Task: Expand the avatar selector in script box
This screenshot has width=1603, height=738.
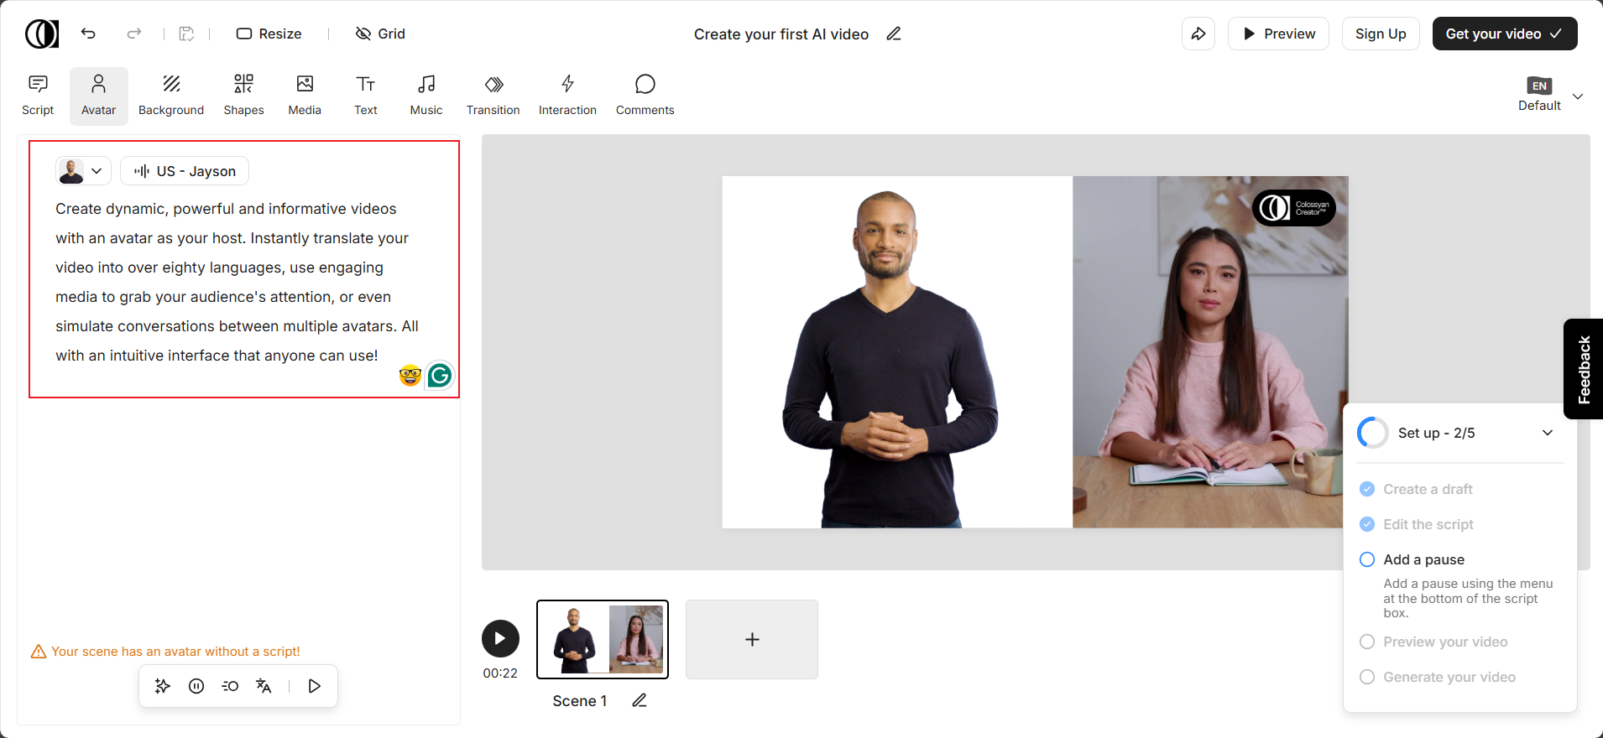Action: [83, 171]
